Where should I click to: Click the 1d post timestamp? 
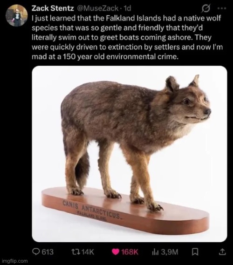pos(128,8)
